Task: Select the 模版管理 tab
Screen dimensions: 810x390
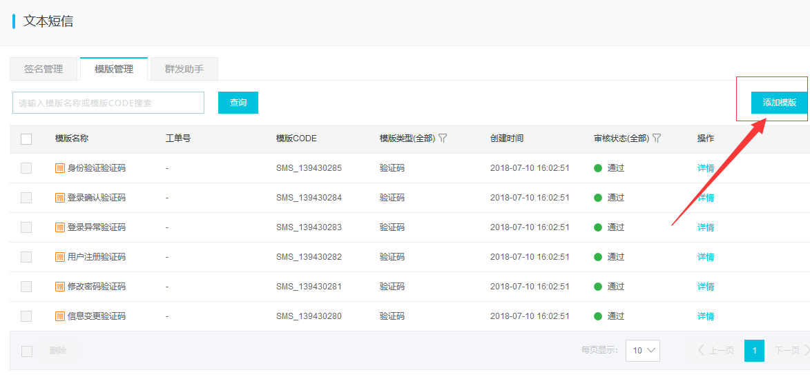Action: [114, 69]
